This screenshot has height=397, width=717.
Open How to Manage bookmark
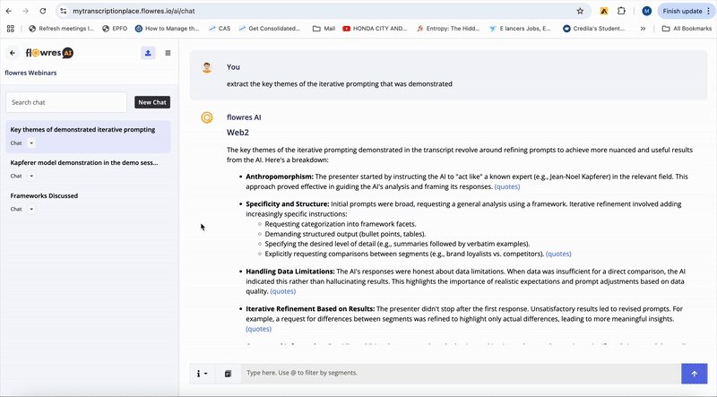point(167,29)
